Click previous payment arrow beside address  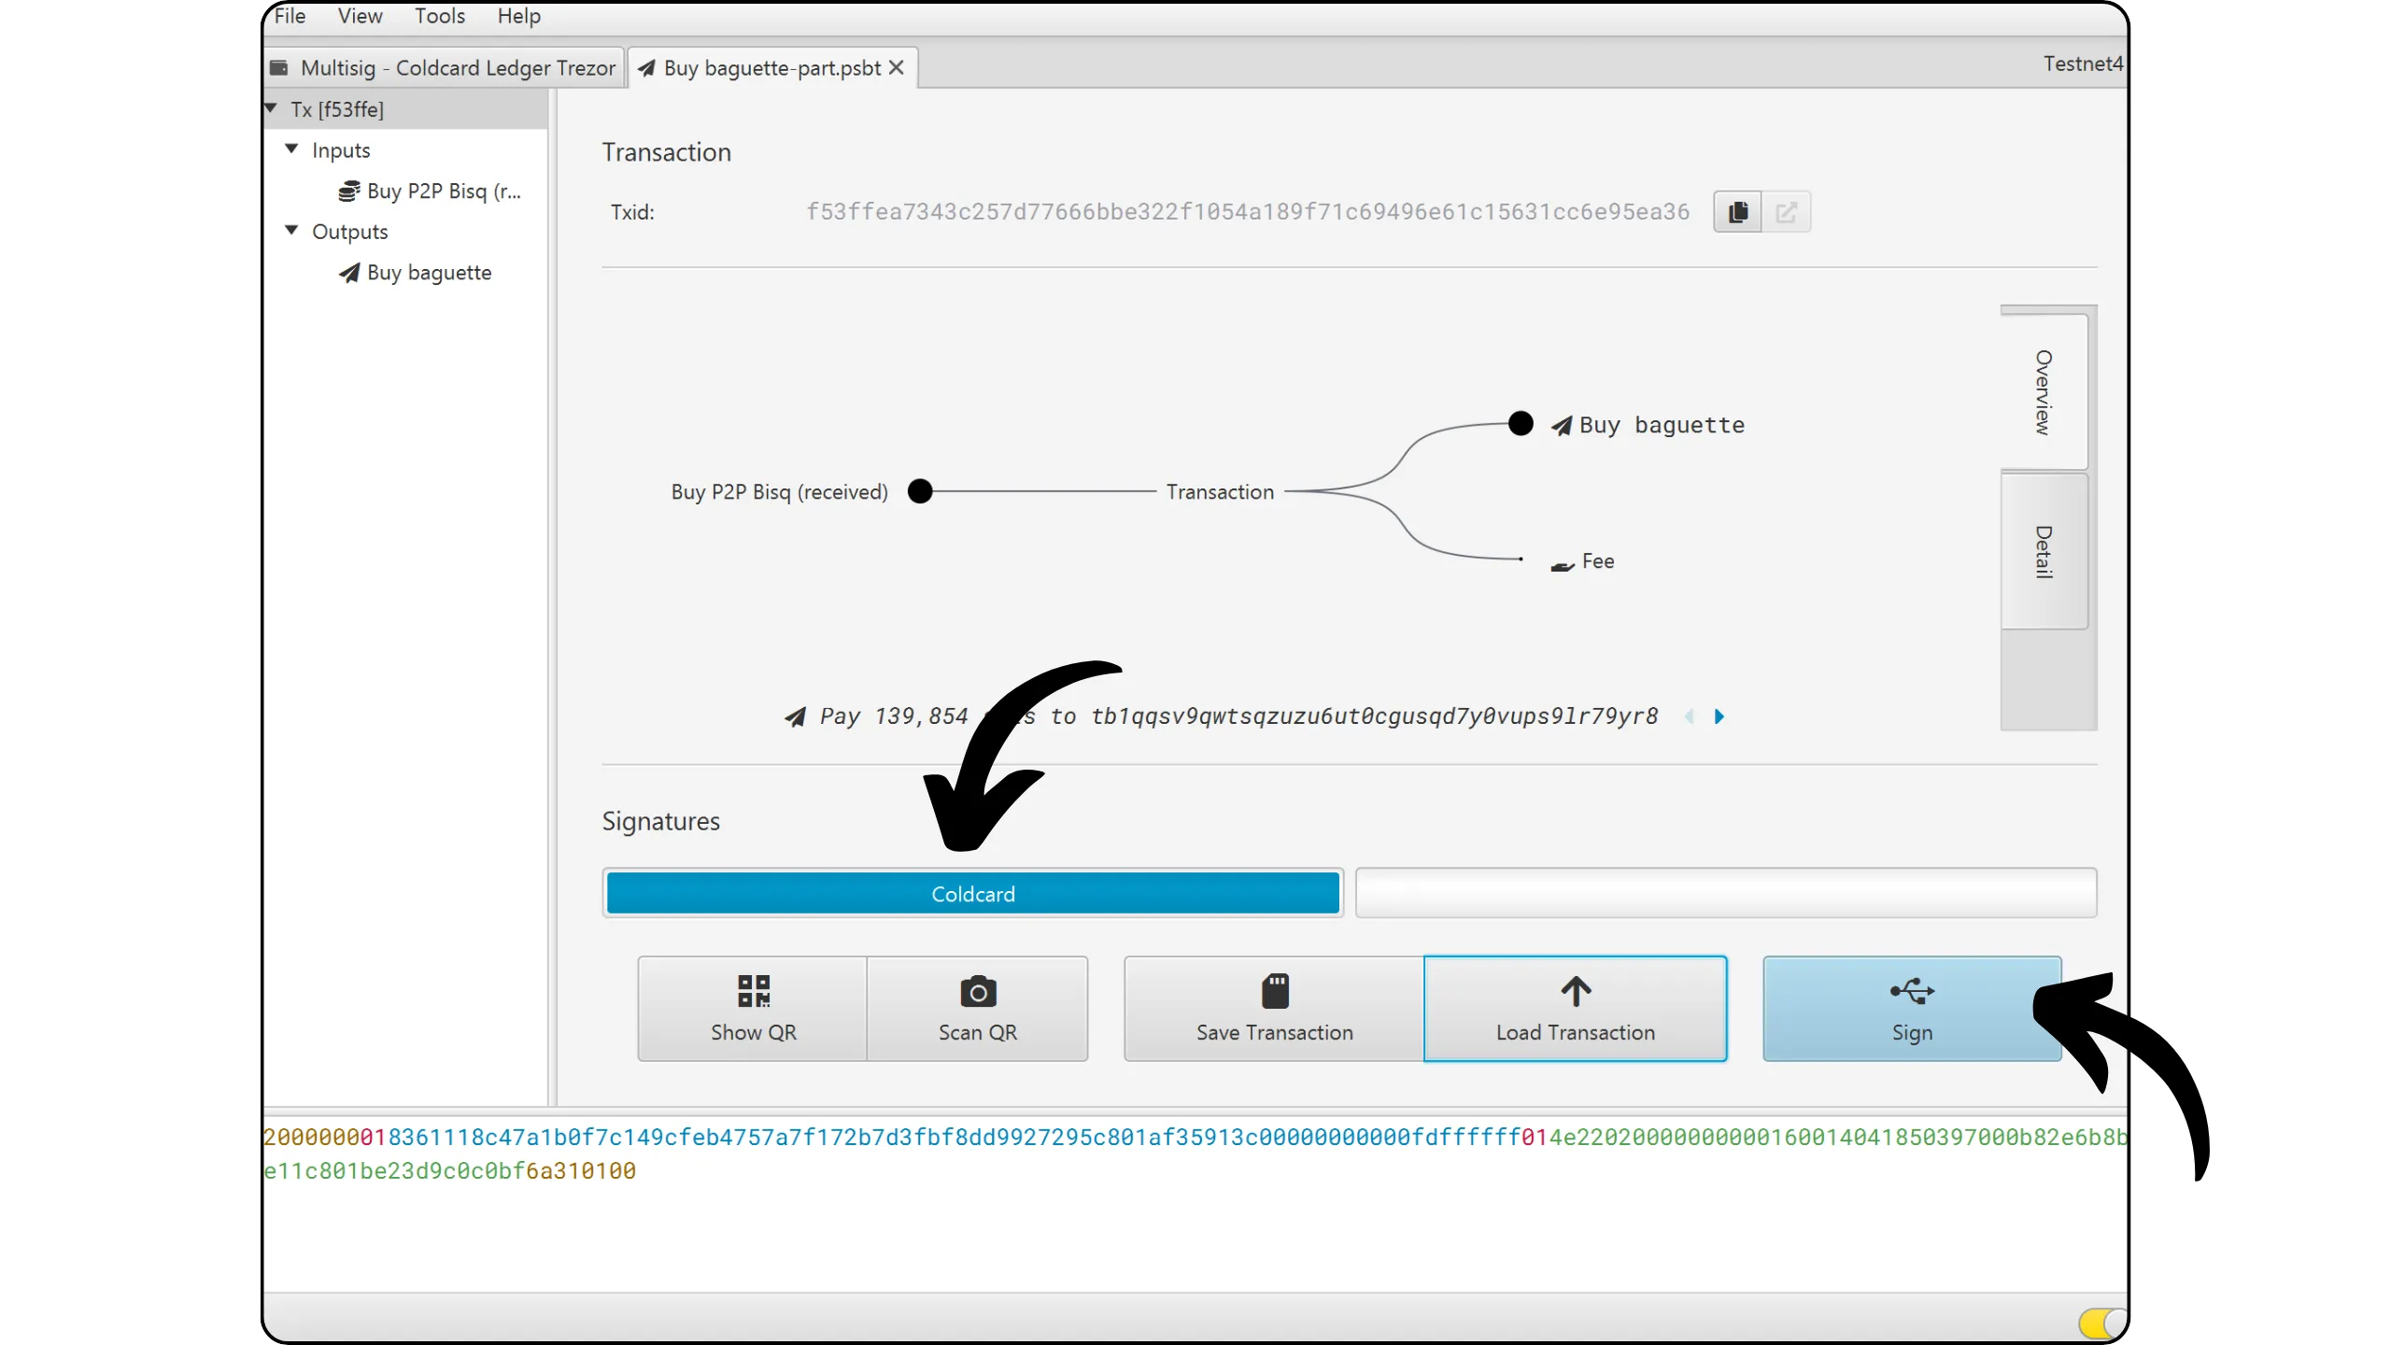1690,716
